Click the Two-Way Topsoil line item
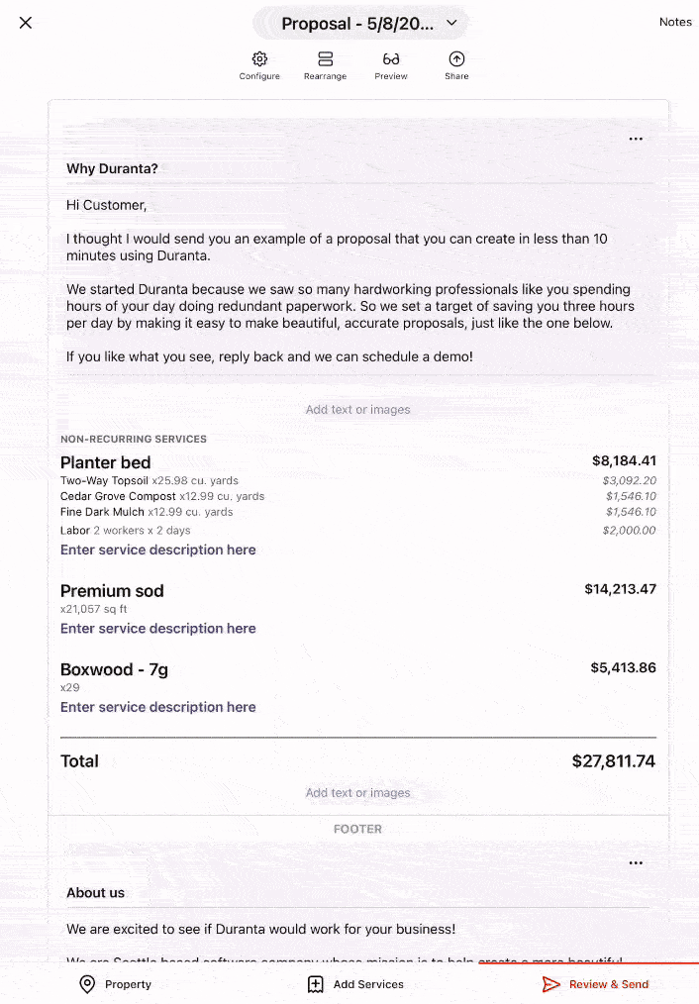 (x=104, y=481)
